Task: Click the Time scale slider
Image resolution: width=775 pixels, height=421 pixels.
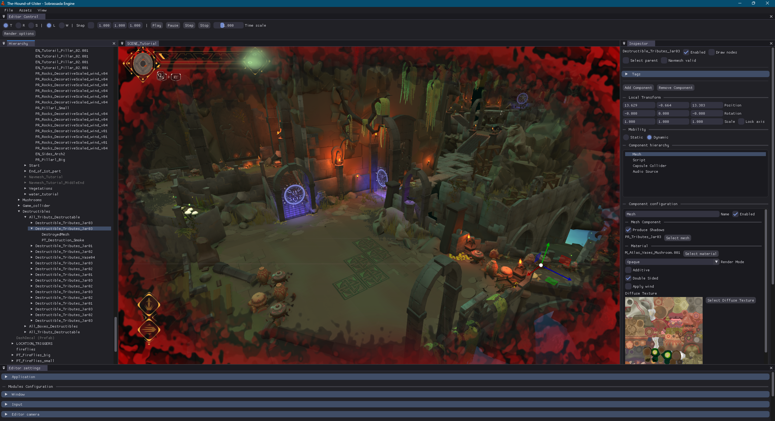Action: [228, 25]
